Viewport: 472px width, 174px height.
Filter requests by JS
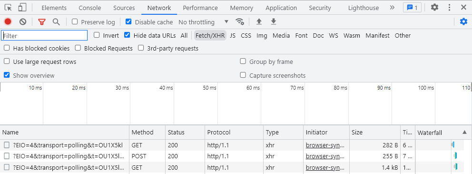(x=233, y=36)
